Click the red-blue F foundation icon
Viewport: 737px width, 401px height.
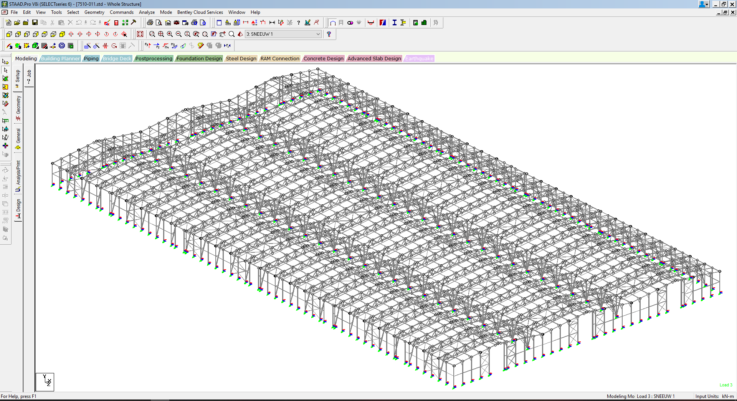tap(383, 23)
